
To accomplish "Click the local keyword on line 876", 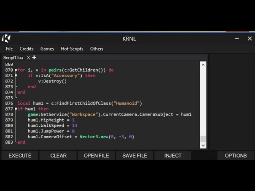I will [x=24, y=103].
